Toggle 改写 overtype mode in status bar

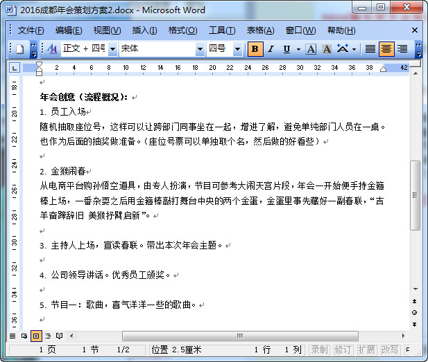coord(390,350)
